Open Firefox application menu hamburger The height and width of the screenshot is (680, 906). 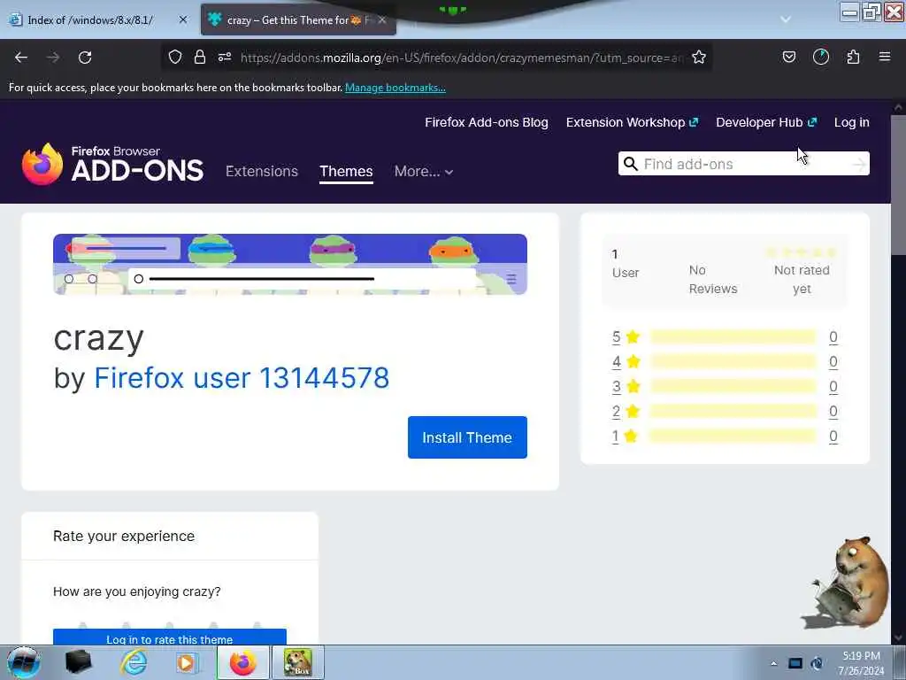click(885, 57)
